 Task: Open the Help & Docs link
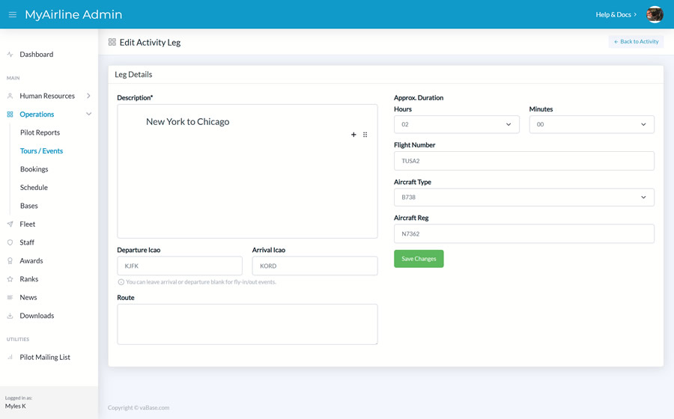click(x=616, y=14)
